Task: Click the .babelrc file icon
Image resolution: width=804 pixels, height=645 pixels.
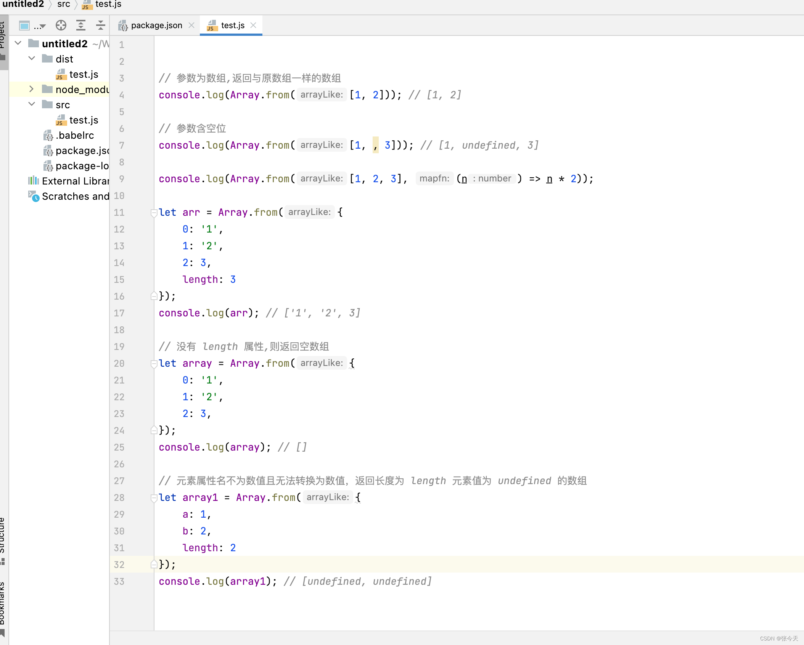Action: click(x=48, y=135)
